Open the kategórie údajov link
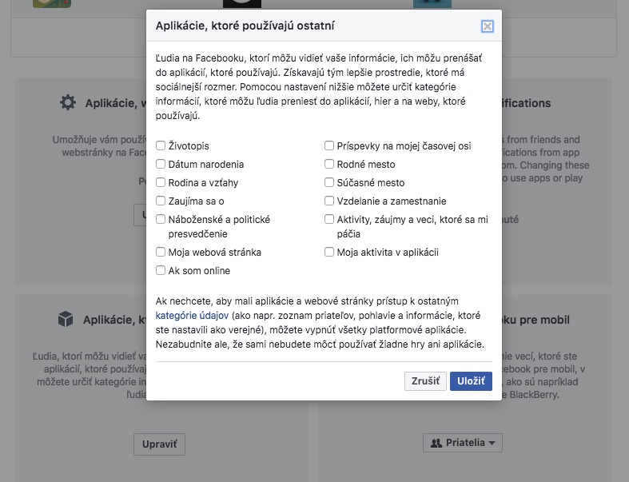Screen dimensions: 629x482 [x=192, y=316]
